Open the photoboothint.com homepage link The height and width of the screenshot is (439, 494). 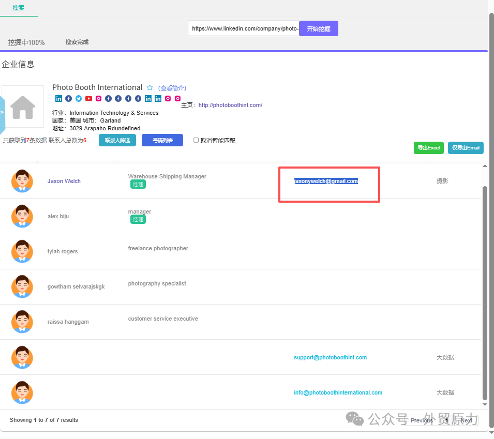(230, 105)
